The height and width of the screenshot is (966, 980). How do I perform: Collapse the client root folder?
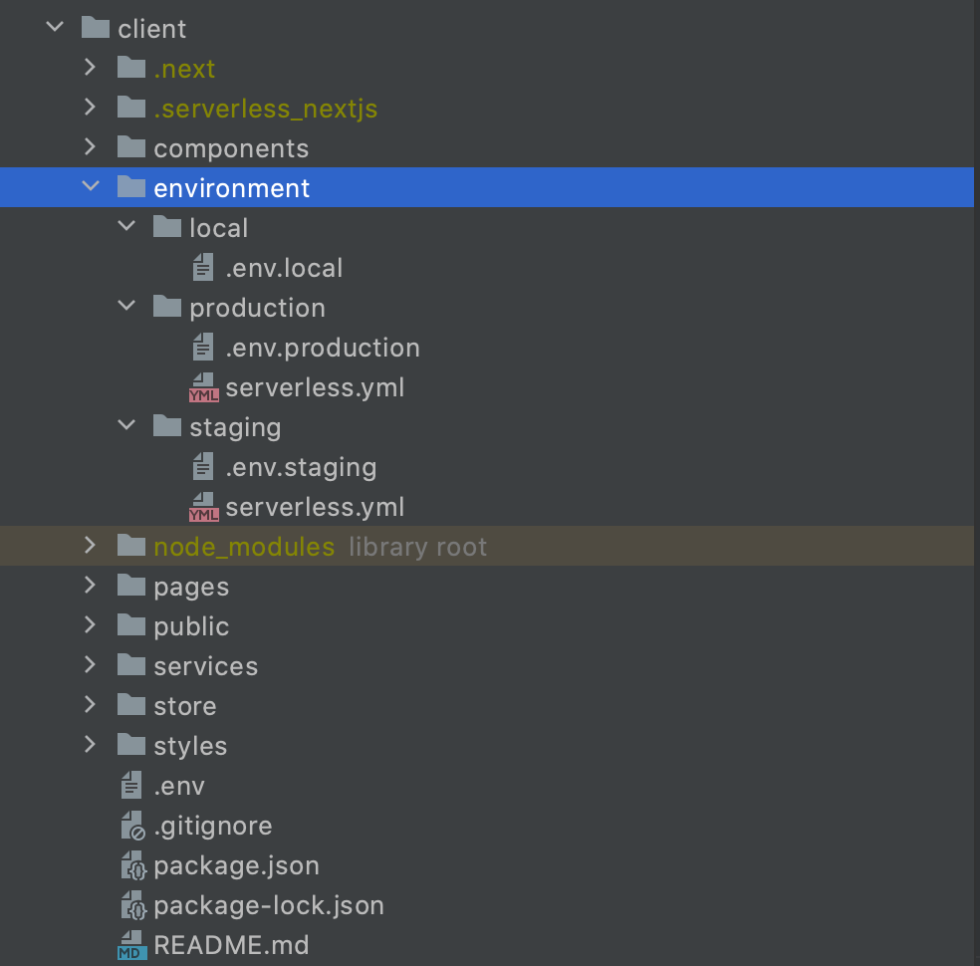(55, 28)
